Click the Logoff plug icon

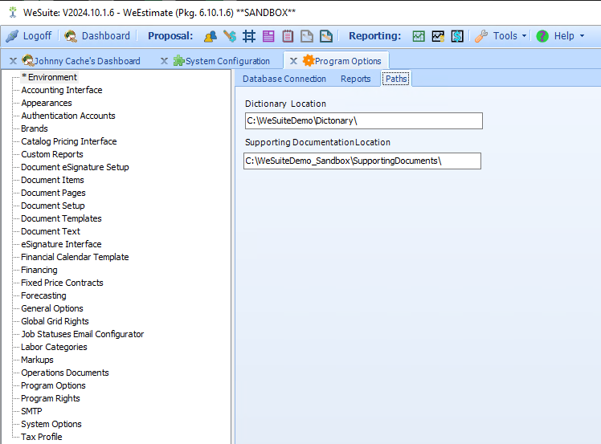click(x=12, y=36)
